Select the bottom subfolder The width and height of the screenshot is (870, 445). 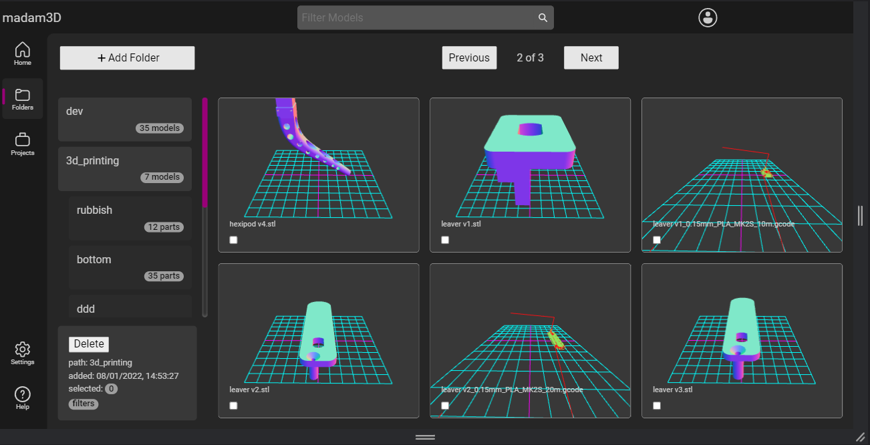pos(130,267)
